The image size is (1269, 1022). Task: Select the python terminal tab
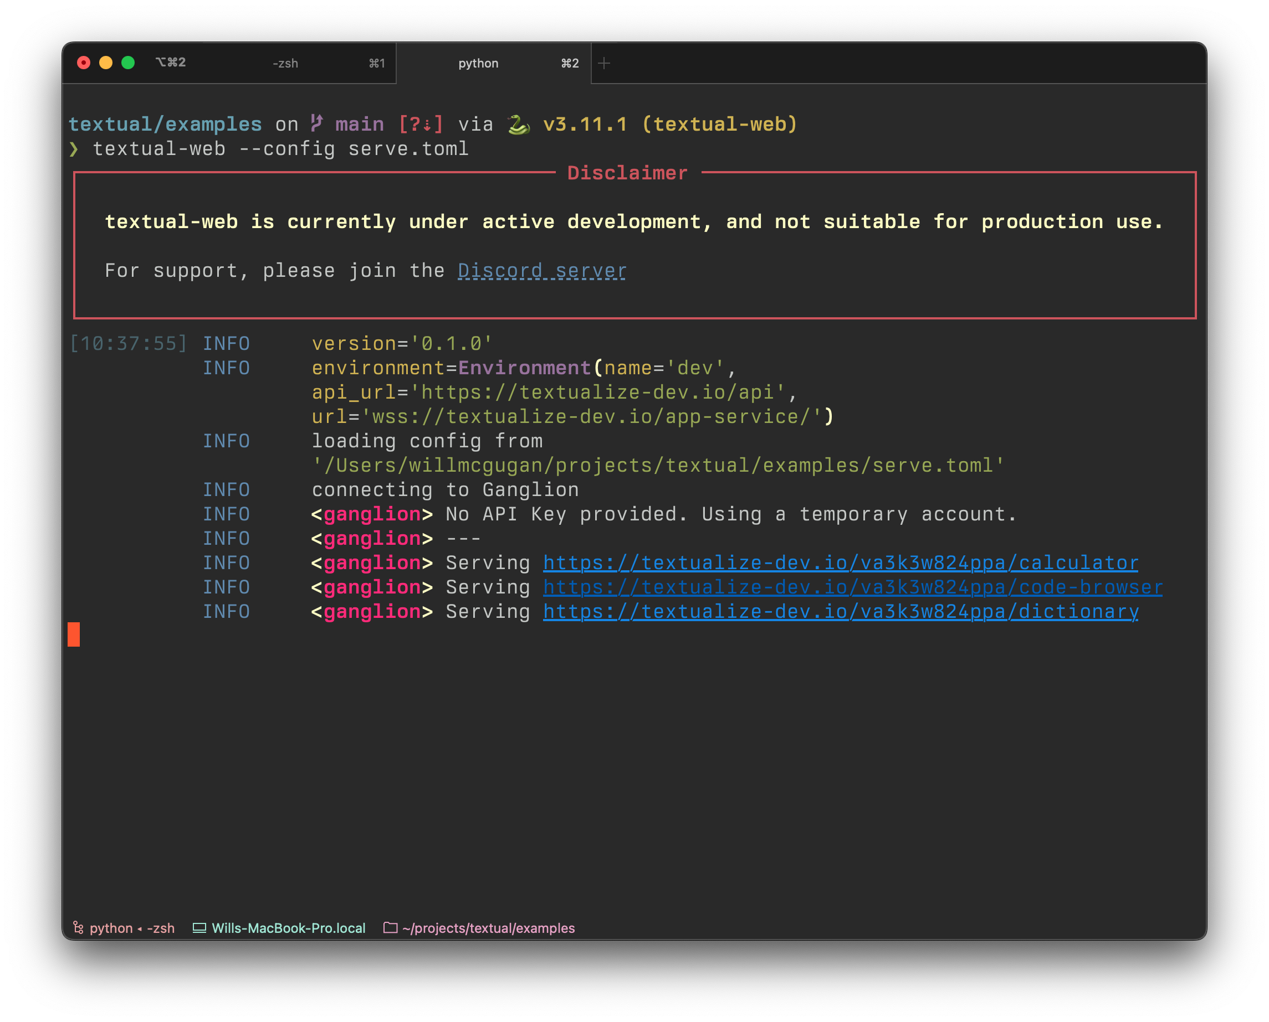(494, 63)
